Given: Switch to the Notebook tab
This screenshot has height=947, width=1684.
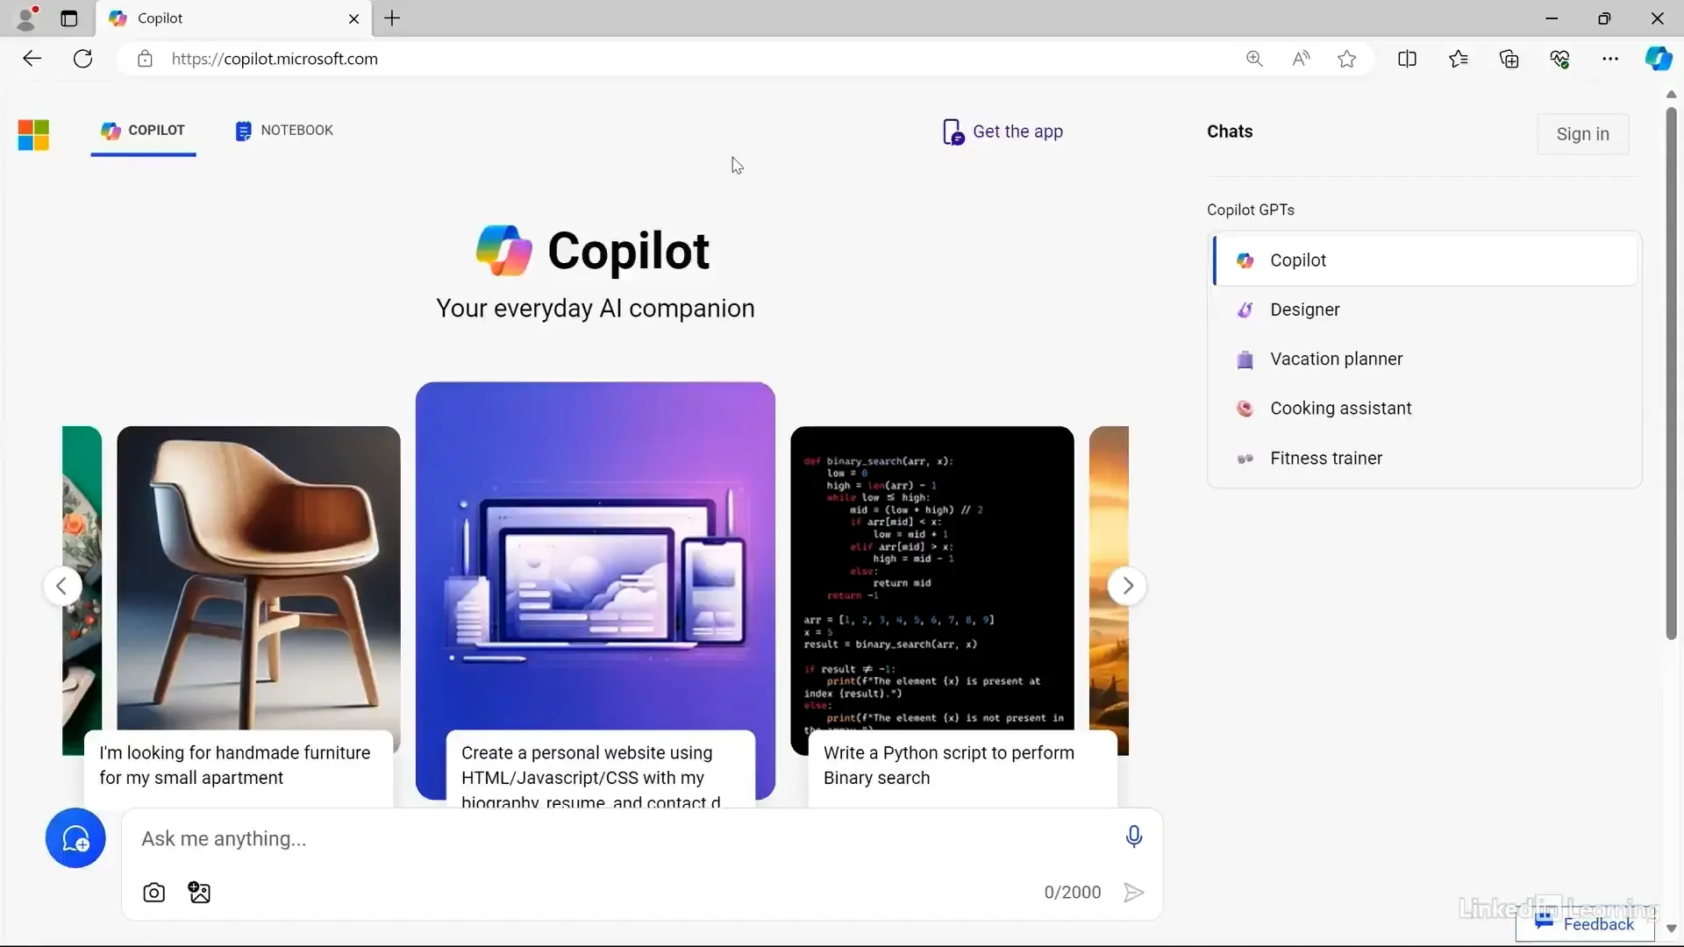Looking at the screenshot, I should point(284,131).
